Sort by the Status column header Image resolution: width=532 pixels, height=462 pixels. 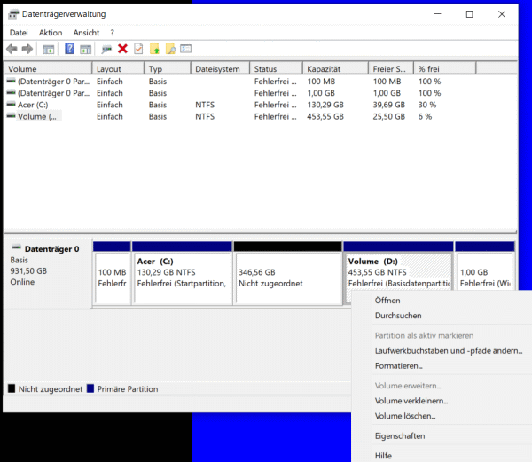point(276,68)
